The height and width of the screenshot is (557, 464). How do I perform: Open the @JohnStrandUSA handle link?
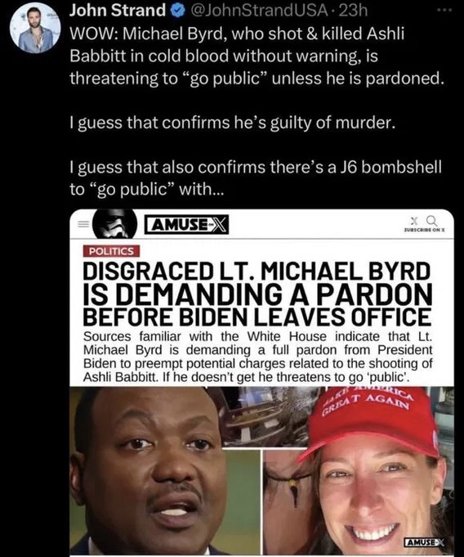(260, 11)
